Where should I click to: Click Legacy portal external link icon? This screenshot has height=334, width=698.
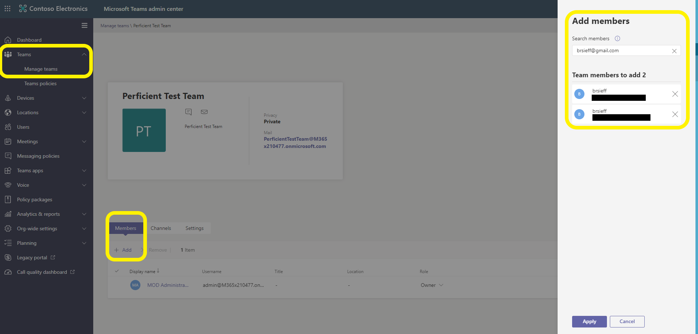coord(53,257)
